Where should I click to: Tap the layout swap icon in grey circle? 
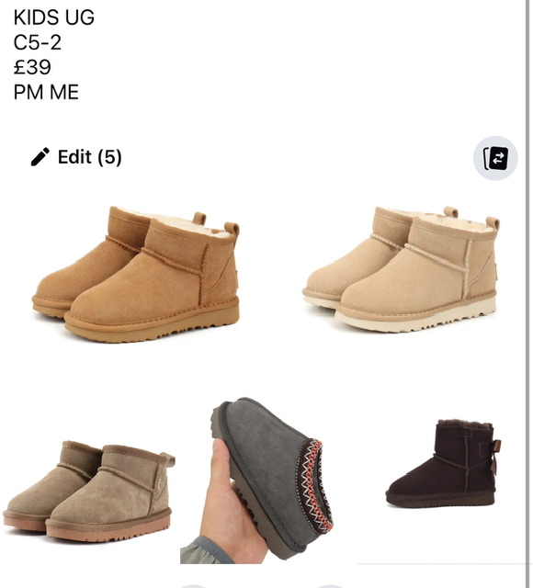[x=495, y=158]
